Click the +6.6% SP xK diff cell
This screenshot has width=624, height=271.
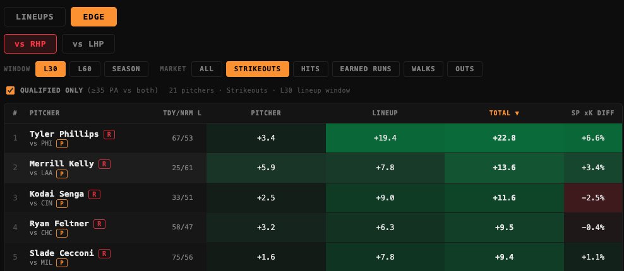click(x=593, y=138)
